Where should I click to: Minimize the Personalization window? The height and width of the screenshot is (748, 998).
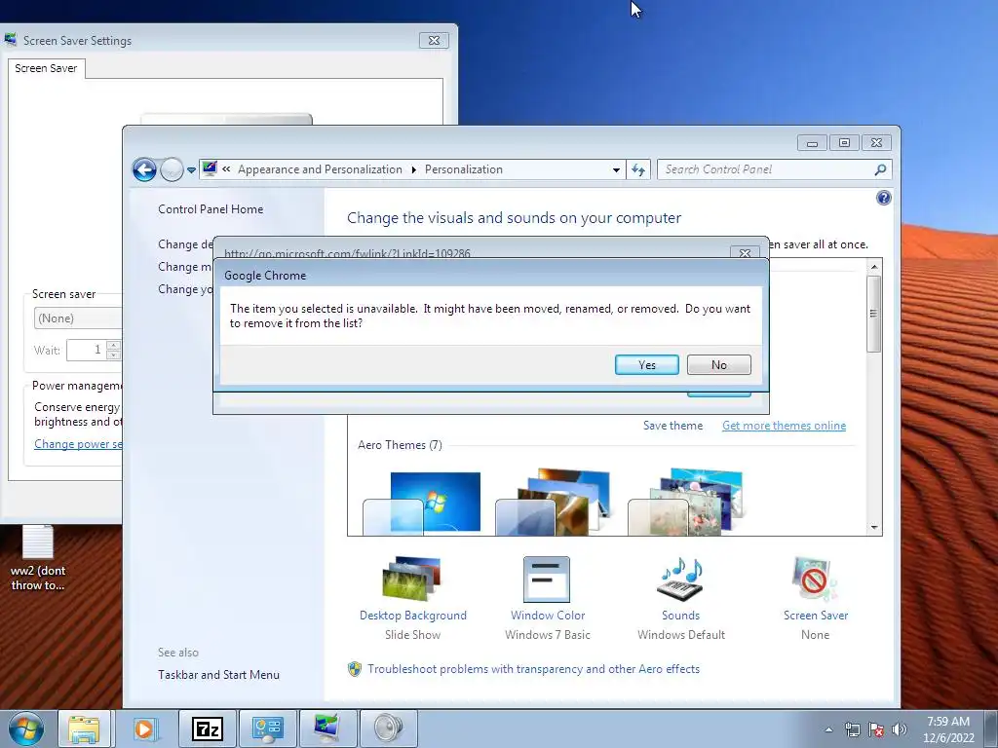pos(812,142)
